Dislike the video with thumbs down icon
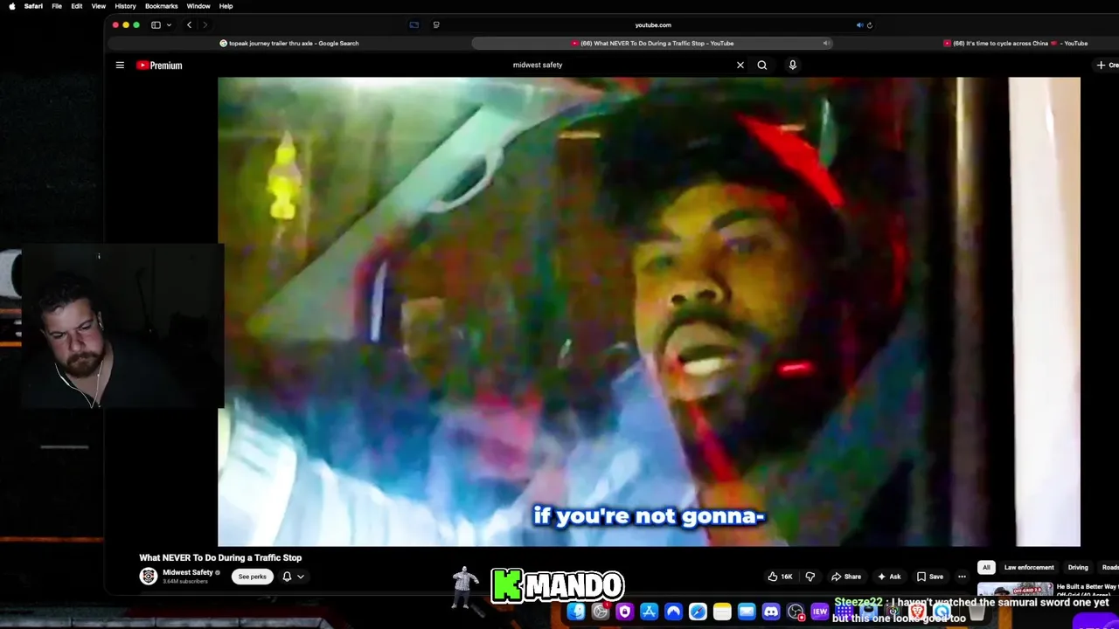 [810, 577]
